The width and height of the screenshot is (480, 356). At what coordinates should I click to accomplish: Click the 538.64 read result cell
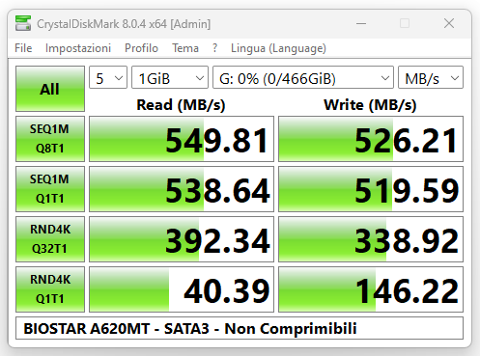point(182,189)
